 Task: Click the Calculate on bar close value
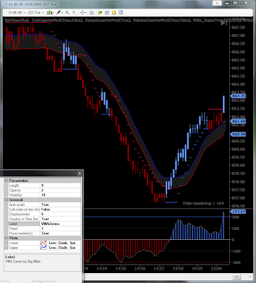(x=60, y=209)
